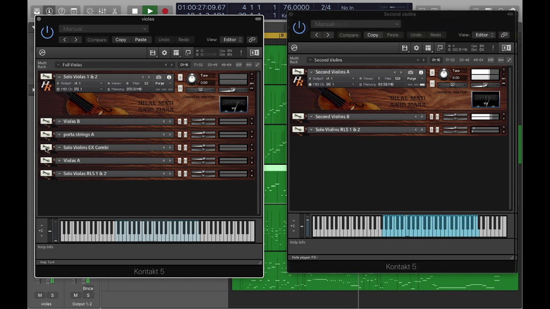This screenshot has width=550, height=309.
Task: Open workspace layout menu in violas Kontakt
Action: pos(176,52)
